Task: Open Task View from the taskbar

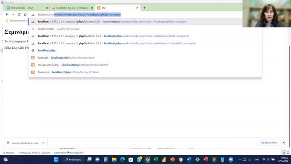Action: coord(89,159)
